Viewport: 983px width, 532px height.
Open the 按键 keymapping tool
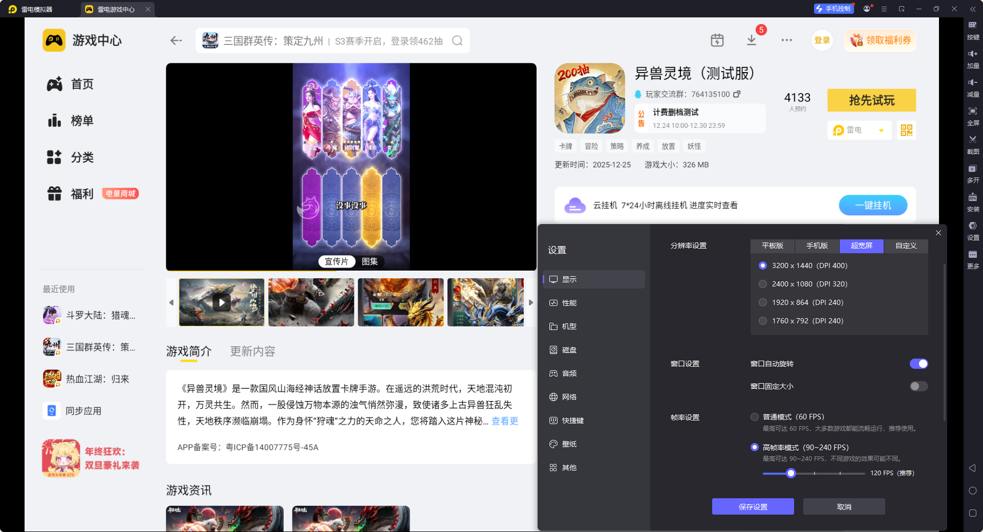pos(973,30)
